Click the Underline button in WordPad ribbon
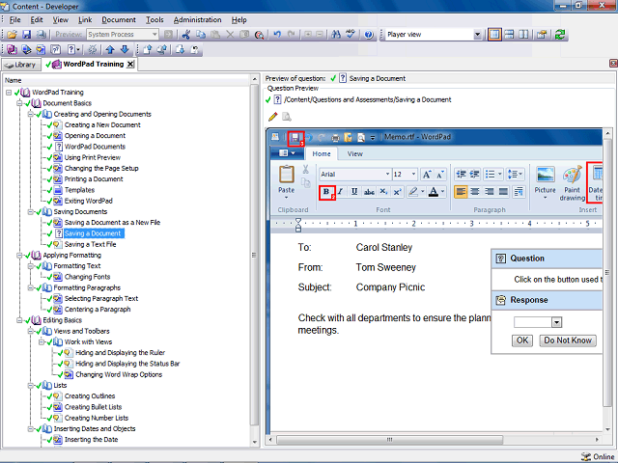Screen dimensions: 618x463 pos(354,192)
